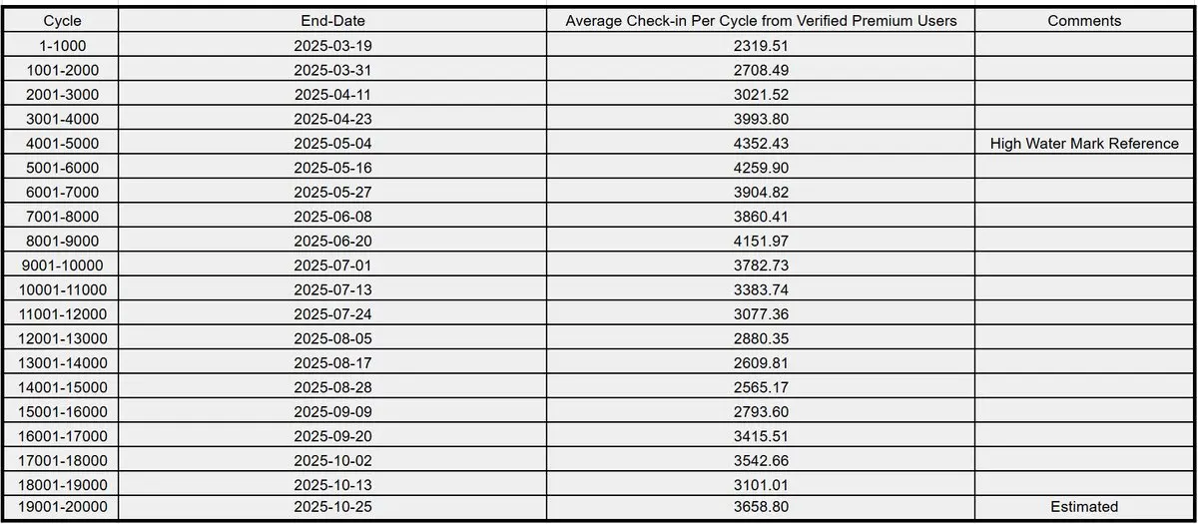Select the 2025-03-31 end-date cell
The image size is (1198, 524).
[332, 70]
